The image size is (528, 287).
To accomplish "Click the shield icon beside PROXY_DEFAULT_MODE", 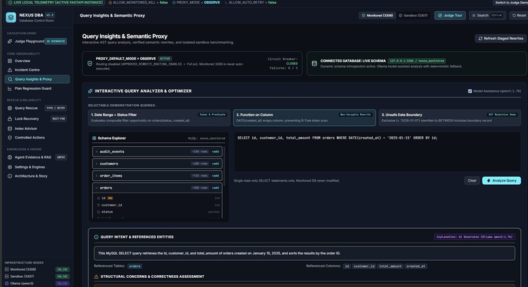I will pos(90,64).
